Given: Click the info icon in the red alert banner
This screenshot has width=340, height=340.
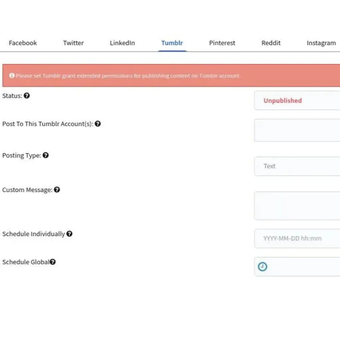Looking at the screenshot, I should coord(12,76).
